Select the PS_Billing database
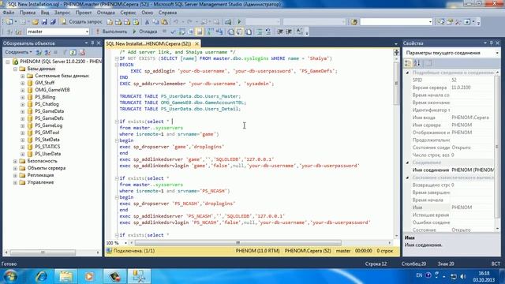The width and height of the screenshot is (505, 284). [x=45, y=97]
